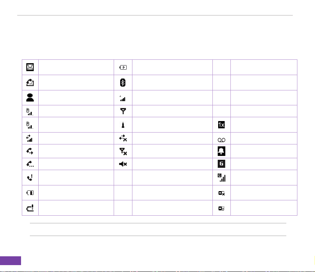The image size is (315, 272).
Task: Click the Bluetooth icon
Action: pos(123,83)
